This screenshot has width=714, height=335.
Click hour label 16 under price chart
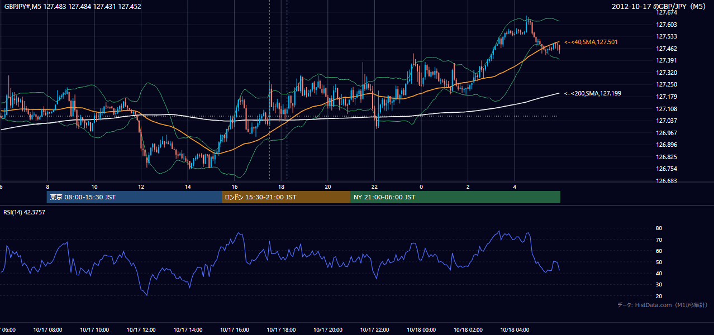(x=235, y=187)
